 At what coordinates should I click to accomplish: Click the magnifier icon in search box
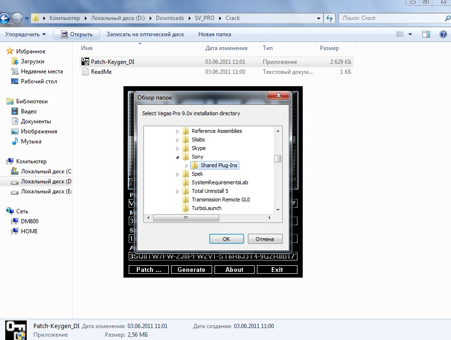[x=448, y=19]
